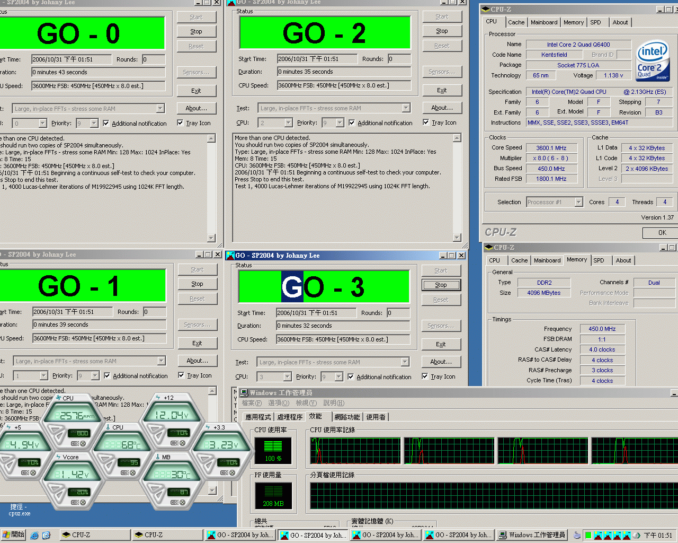
Task: Switch to Cache tab in upper CPU-Z window
Action: [516, 22]
